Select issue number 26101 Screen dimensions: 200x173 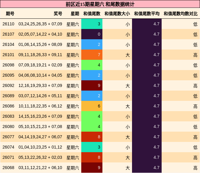tap(8, 55)
